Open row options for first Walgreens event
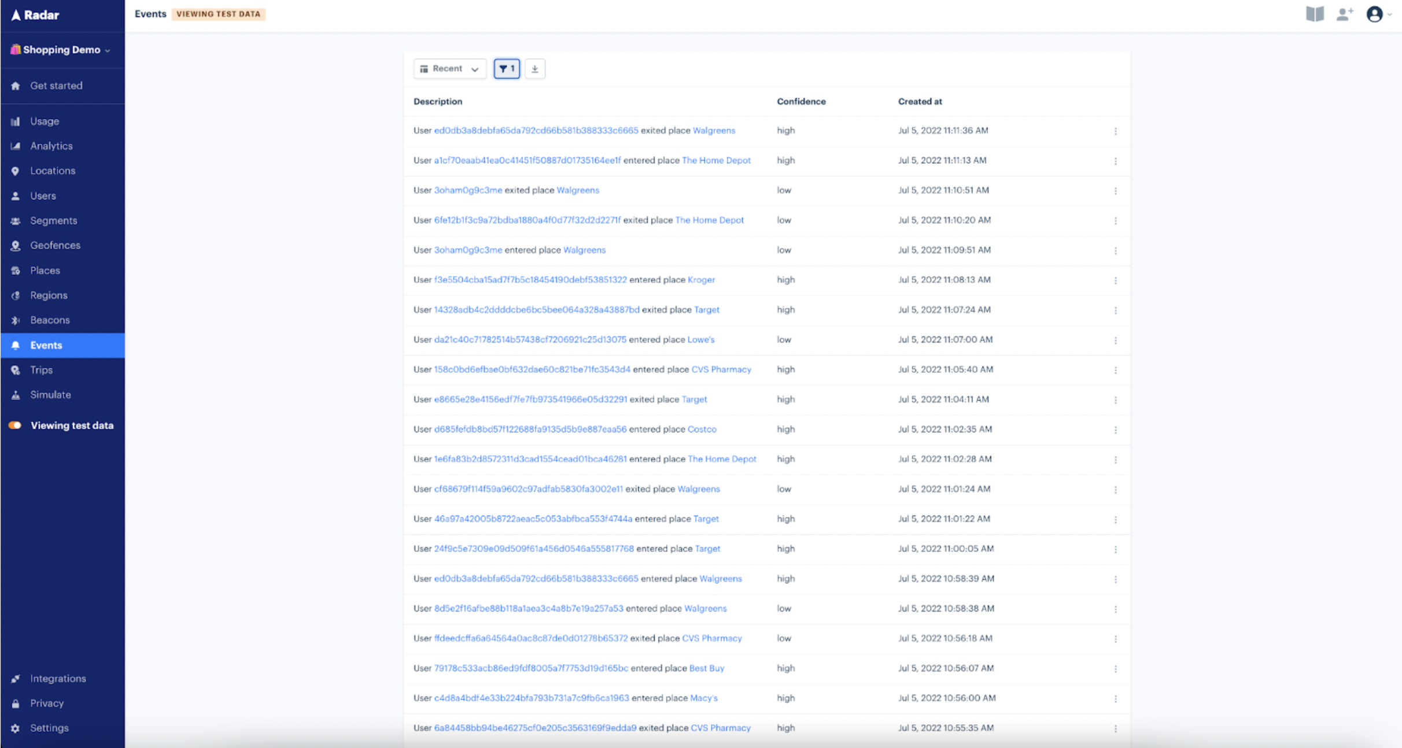The height and width of the screenshot is (748, 1402). (1115, 131)
